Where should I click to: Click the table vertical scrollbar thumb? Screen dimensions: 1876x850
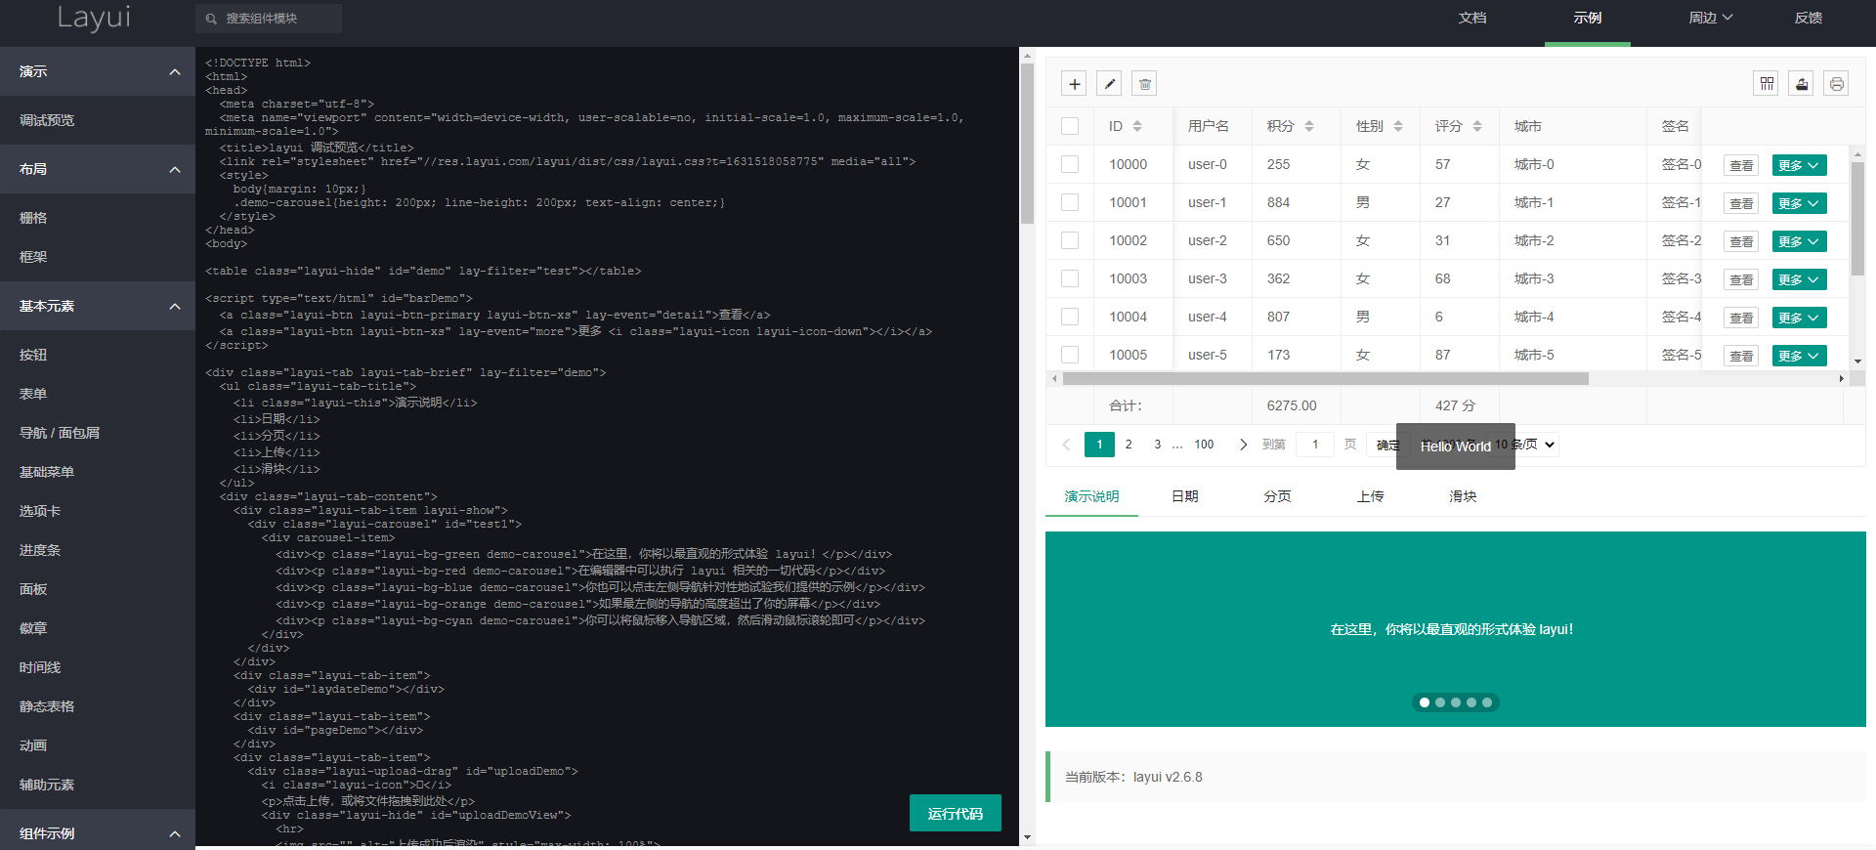click(x=1857, y=218)
